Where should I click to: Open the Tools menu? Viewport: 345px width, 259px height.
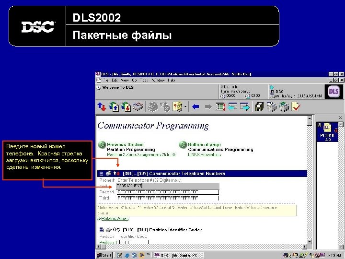point(144,80)
